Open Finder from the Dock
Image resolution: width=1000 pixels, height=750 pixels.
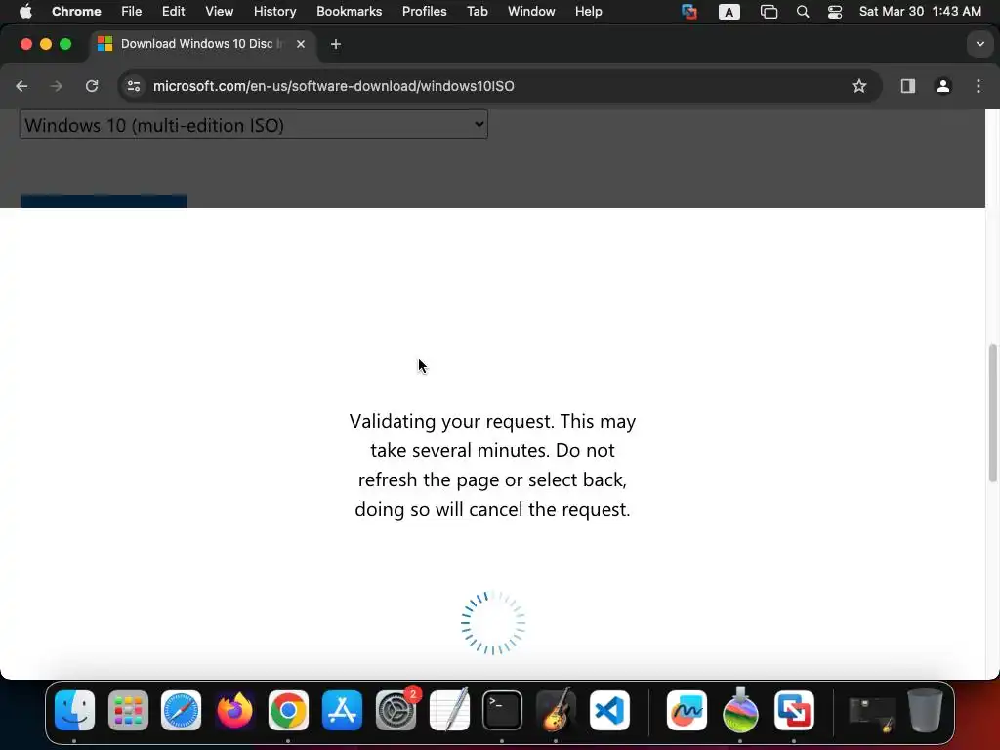point(74,710)
